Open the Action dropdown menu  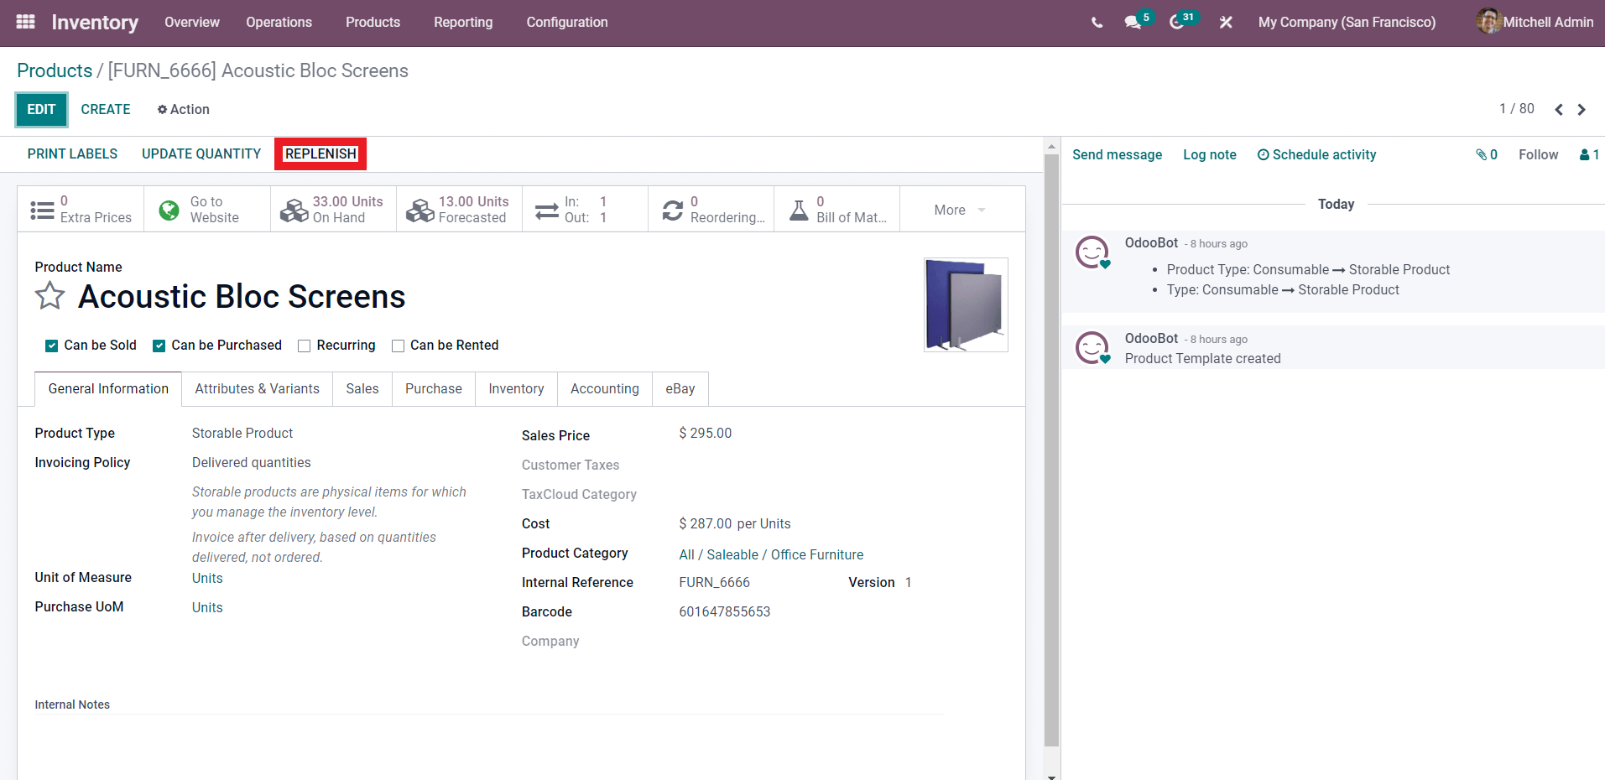click(x=184, y=110)
